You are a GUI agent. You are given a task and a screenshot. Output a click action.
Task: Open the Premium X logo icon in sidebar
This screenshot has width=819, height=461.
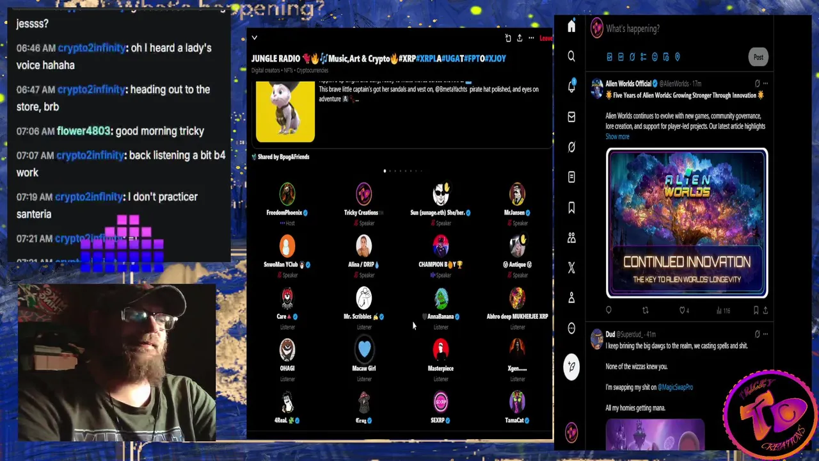[x=571, y=268]
